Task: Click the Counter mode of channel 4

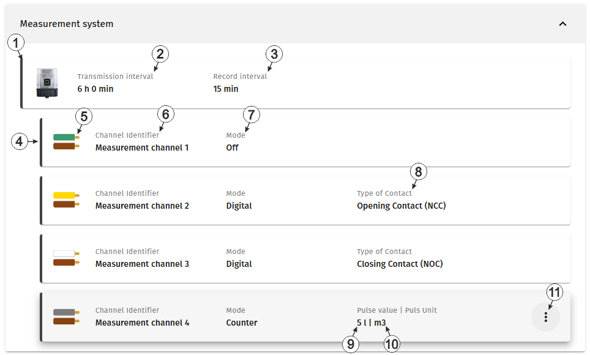Action: [x=242, y=323]
